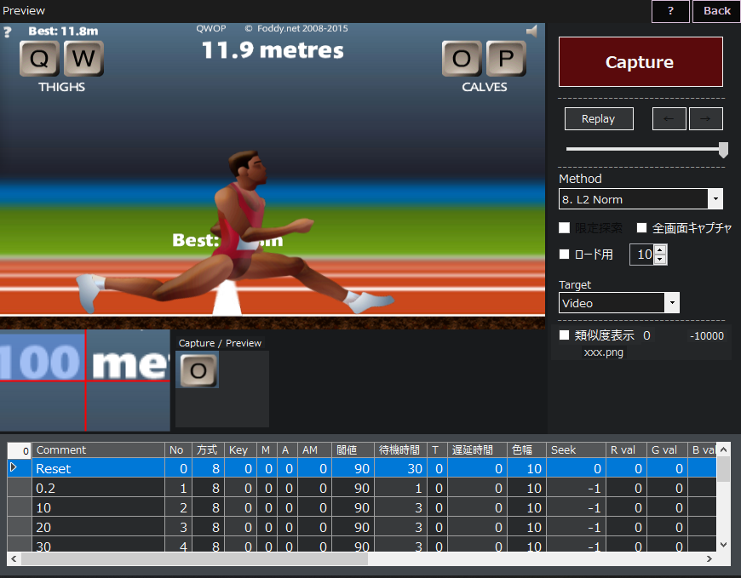The height and width of the screenshot is (578, 741).
Task: Toggle the 限定探索 checkbox
Action: point(564,228)
